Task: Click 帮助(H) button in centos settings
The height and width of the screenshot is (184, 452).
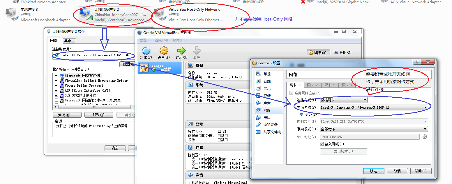Action: pyautogui.click(x=421, y=171)
